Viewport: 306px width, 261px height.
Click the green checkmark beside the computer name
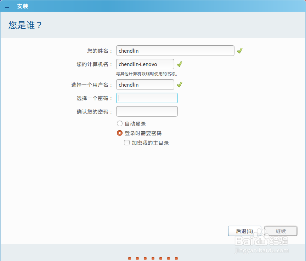tap(179, 64)
